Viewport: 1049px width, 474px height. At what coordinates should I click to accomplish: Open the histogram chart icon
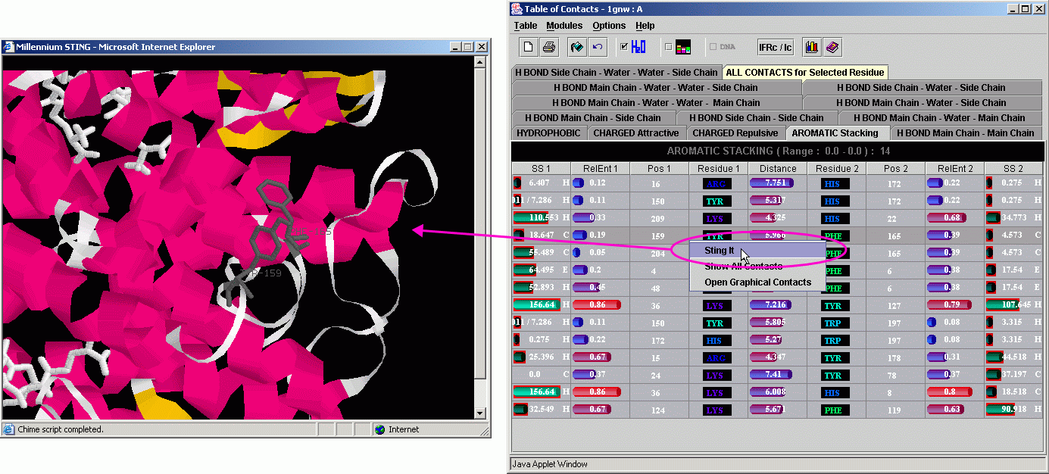pyautogui.click(x=812, y=47)
